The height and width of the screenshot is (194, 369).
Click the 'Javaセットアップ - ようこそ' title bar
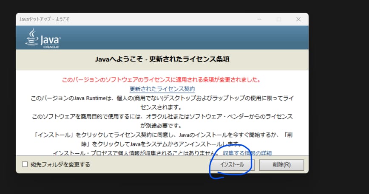click(x=128, y=20)
